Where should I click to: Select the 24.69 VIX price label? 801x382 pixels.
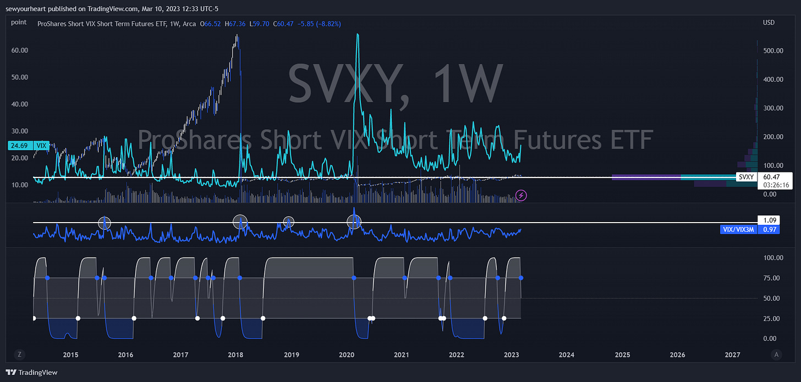[28, 146]
